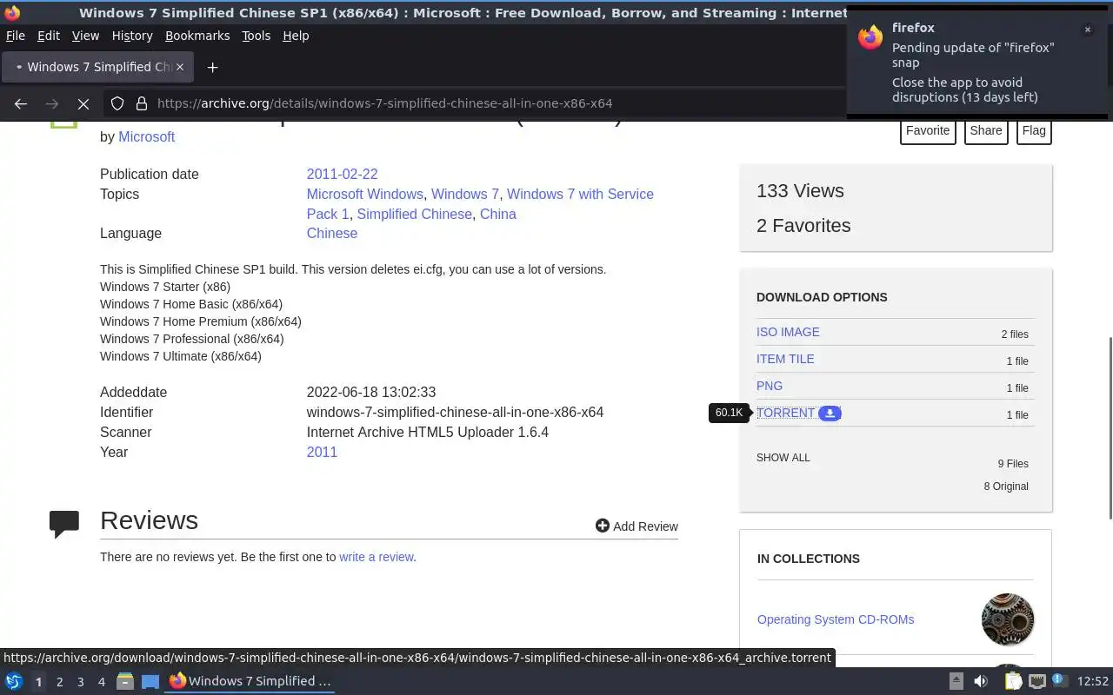Viewport: 1113px width, 695px height.
Task: Click the Add Review plus icon
Action: pyautogui.click(x=602, y=526)
